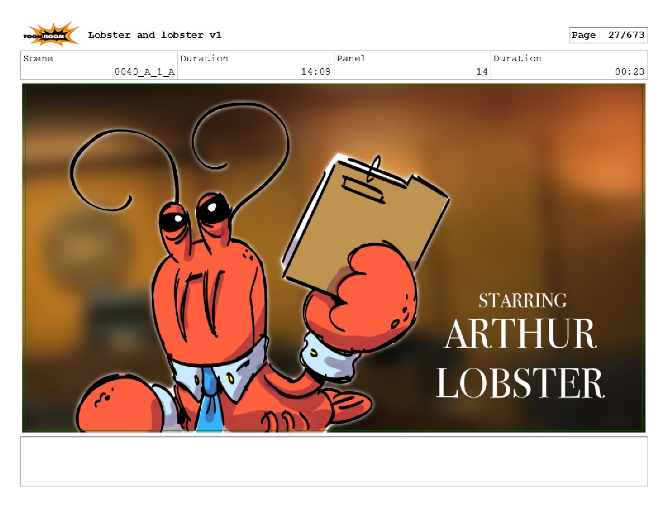Select panel number '14'

tap(482, 72)
